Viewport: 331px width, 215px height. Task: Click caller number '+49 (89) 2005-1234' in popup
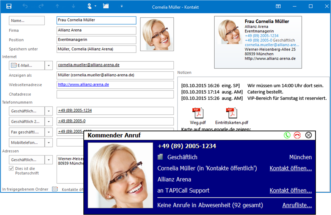(187, 146)
